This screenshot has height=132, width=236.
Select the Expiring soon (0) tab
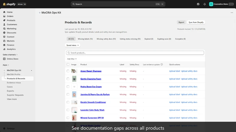pos(164,39)
